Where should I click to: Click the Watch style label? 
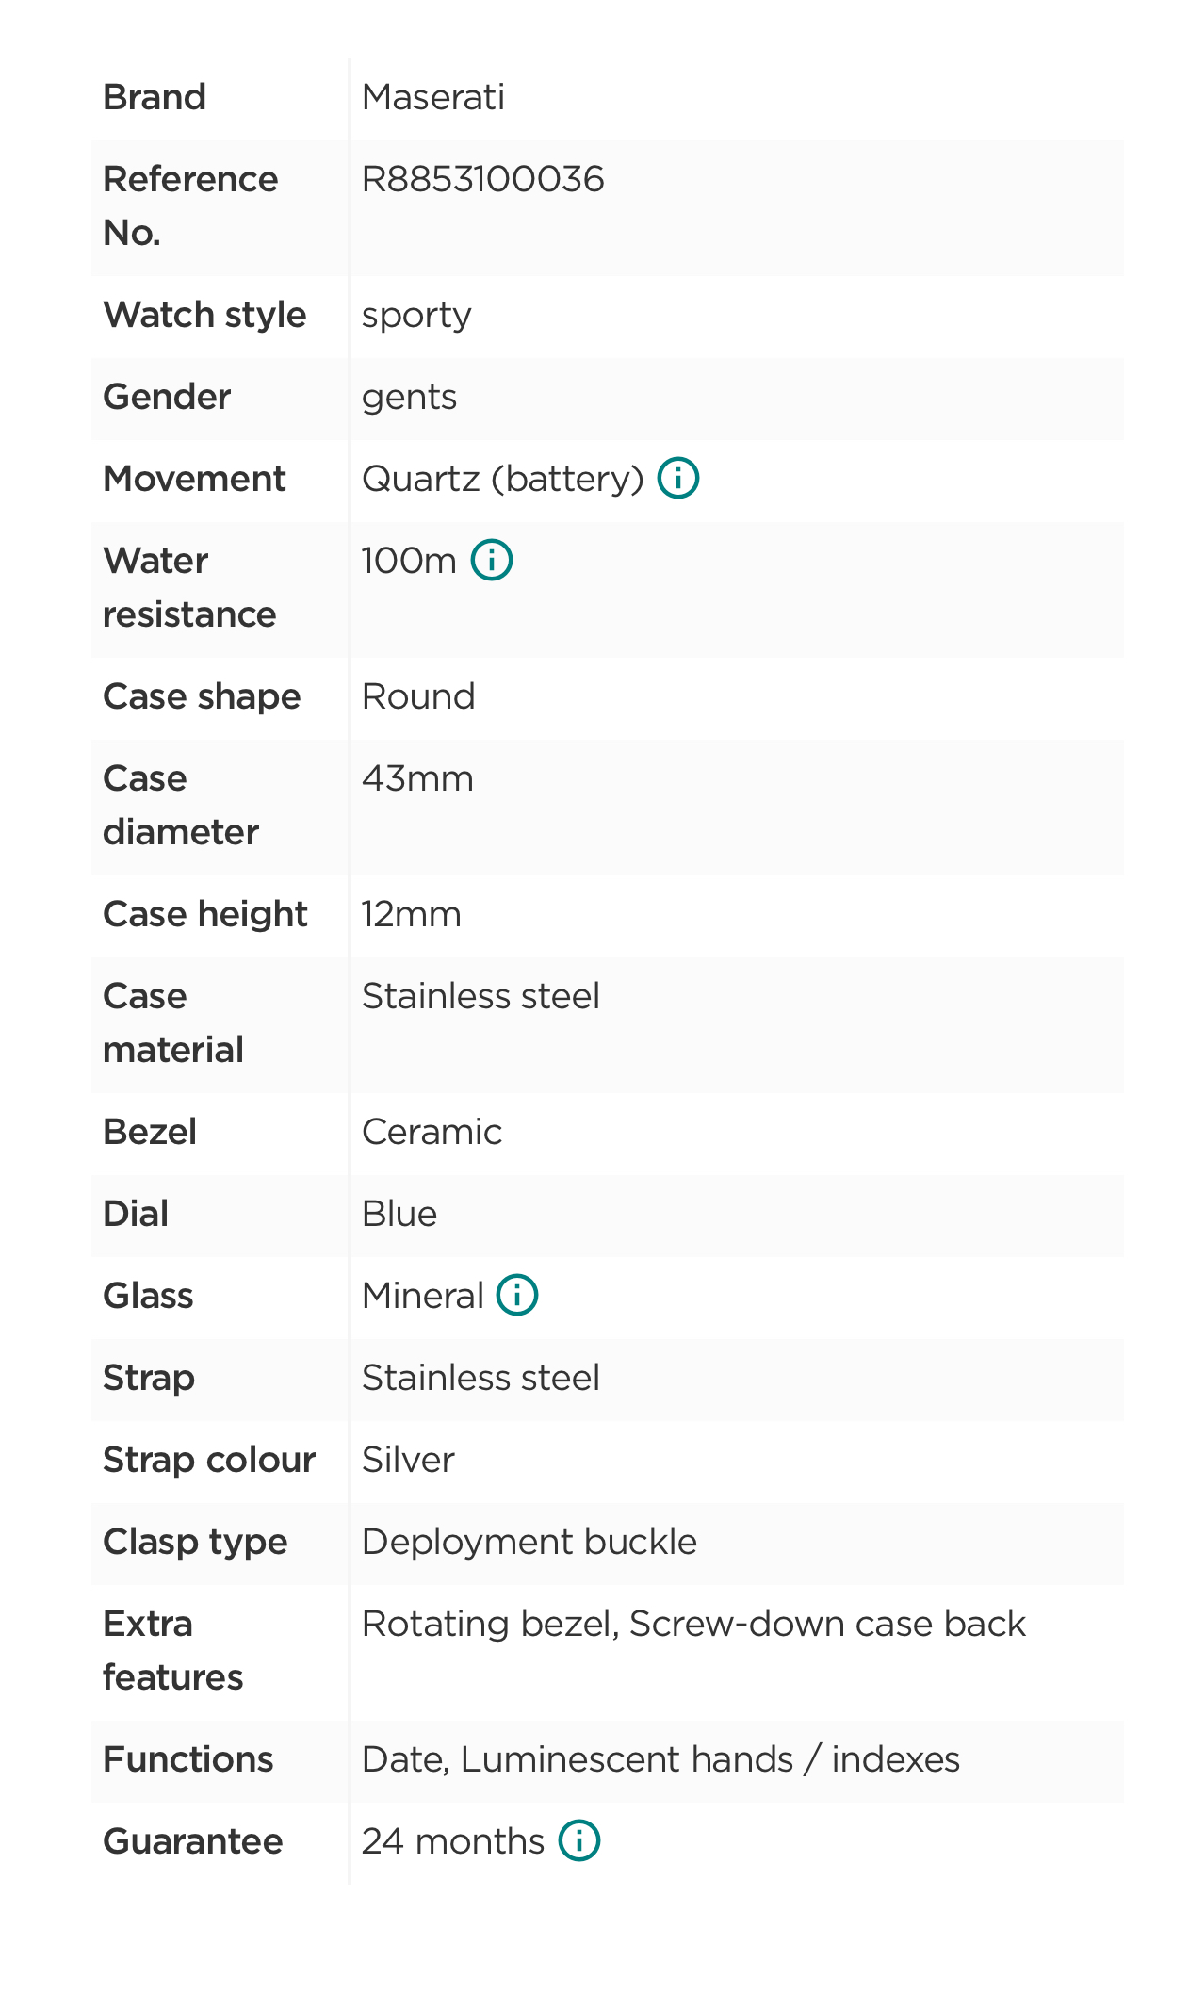(204, 315)
